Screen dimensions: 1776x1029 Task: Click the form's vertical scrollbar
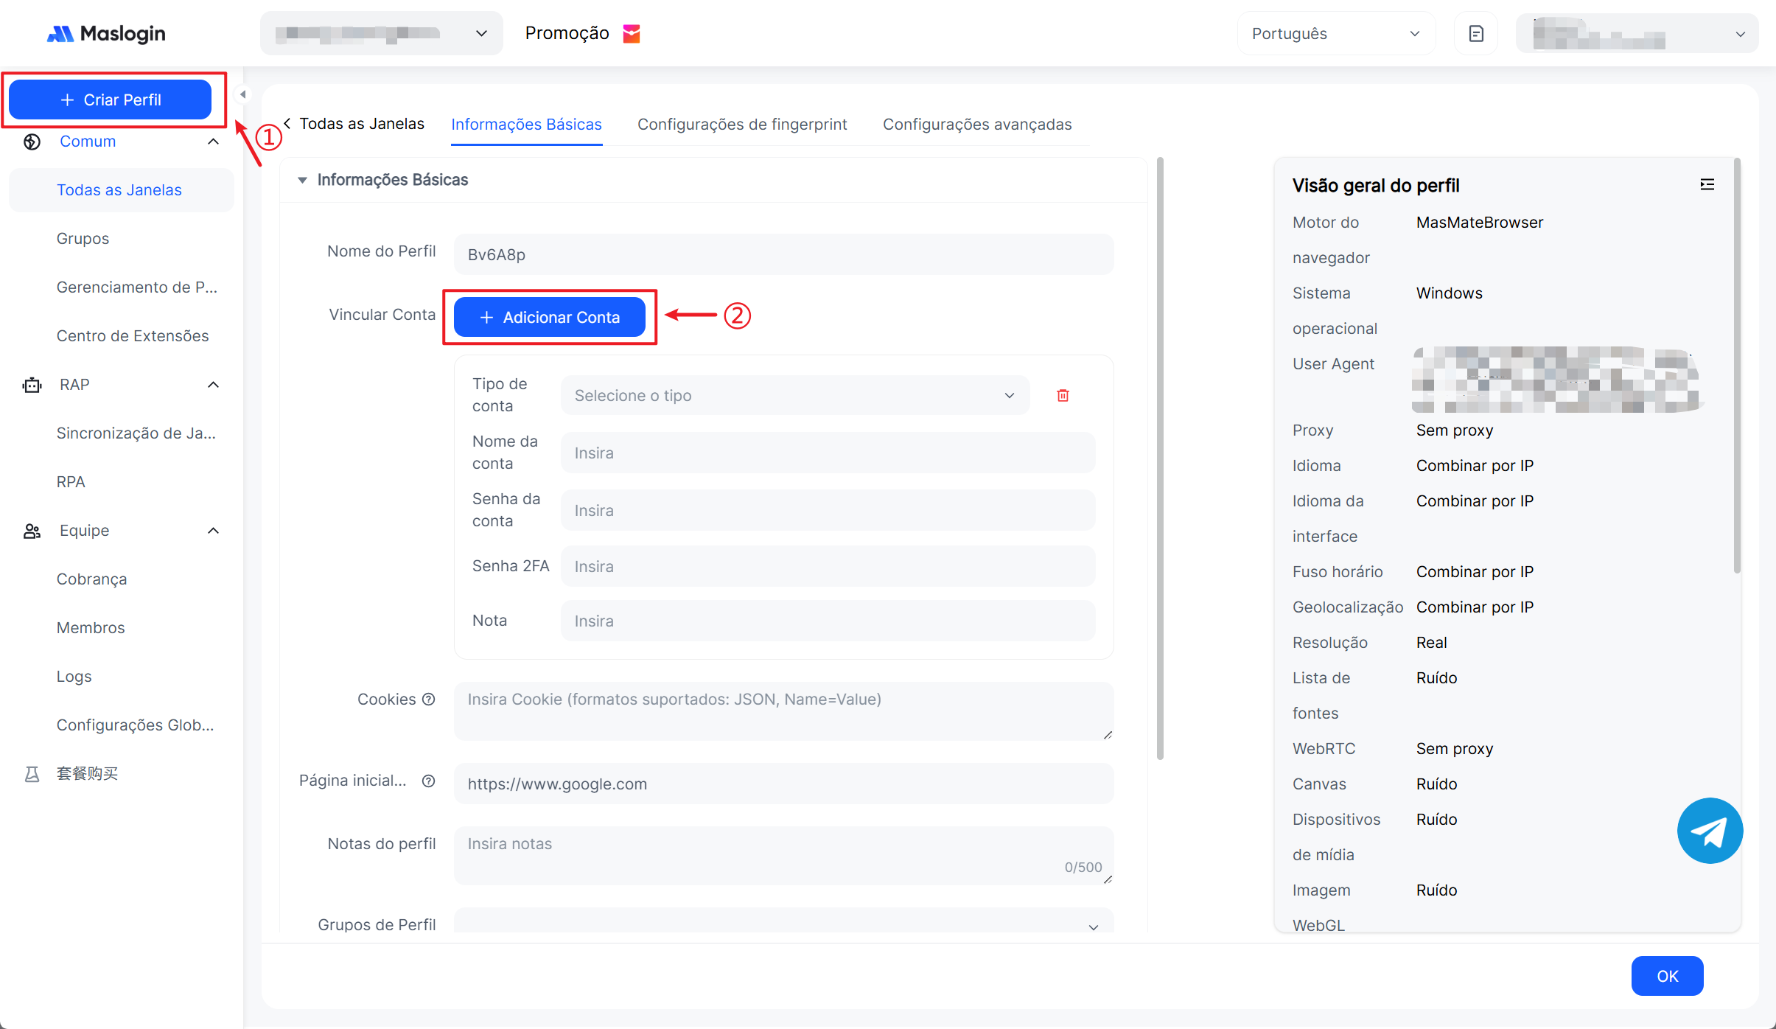(x=1160, y=457)
